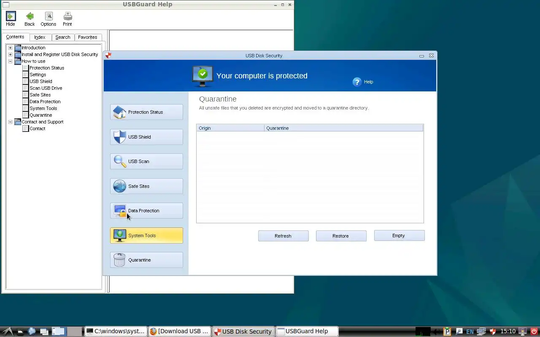Image resolution: width=540 pixels, height=337 pixels.
Task: Open Protection Status topic in Help tree
Action: coord(47,68)
